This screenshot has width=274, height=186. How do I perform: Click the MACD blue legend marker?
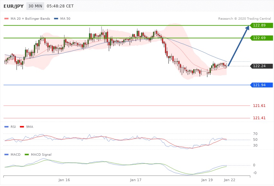click(x=6, y=155)
